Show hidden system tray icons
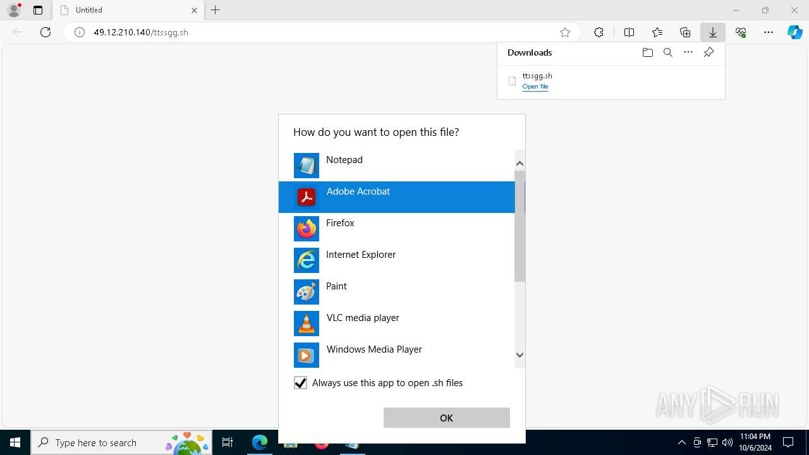The height and width of the screenshot is (455, 809). [681, 442]
